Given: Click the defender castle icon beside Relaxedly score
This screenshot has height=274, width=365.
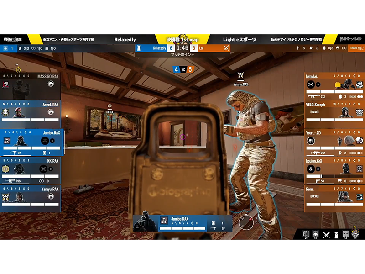Looking at the screenshot, I should coord(139,48).
